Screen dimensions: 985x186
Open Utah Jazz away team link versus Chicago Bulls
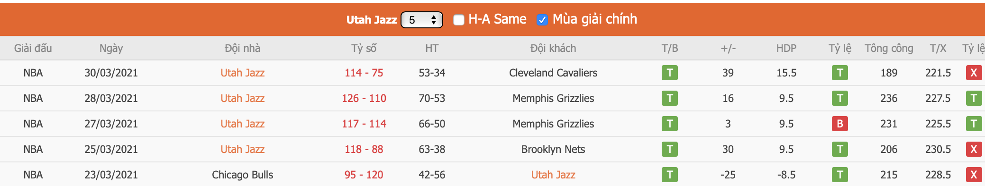[x=553, y=175]
